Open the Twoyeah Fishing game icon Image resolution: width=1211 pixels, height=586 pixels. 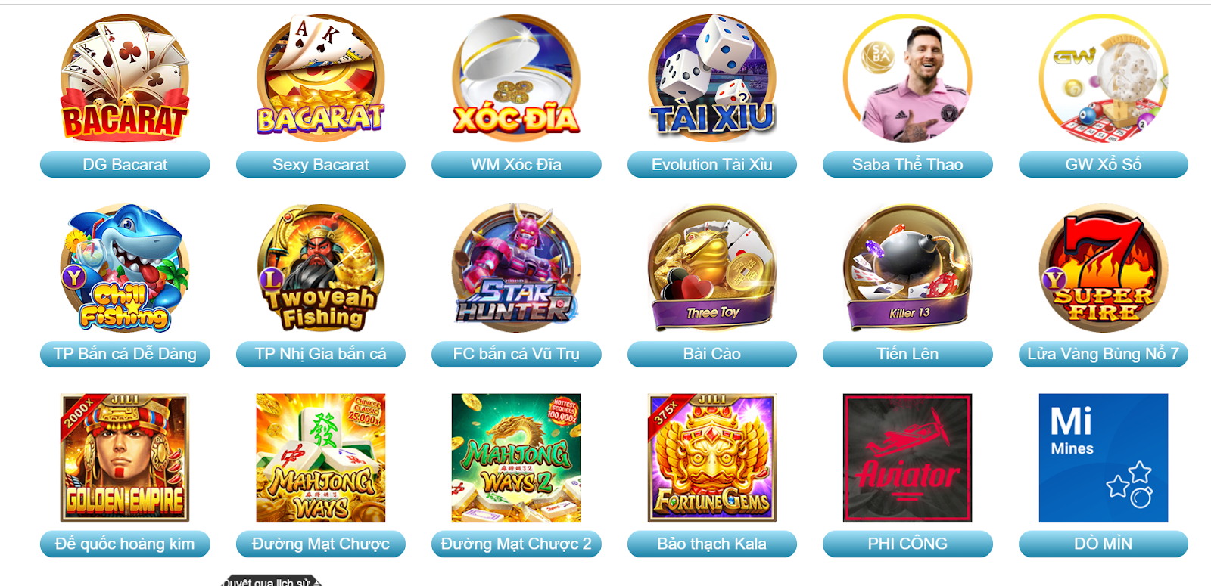pyautogui.click(x=321, y=268)
